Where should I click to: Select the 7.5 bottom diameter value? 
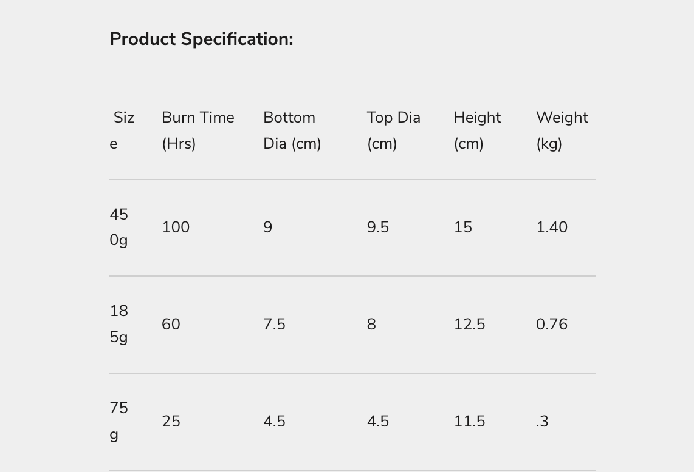pyautogui.click(x=274, y=325)
